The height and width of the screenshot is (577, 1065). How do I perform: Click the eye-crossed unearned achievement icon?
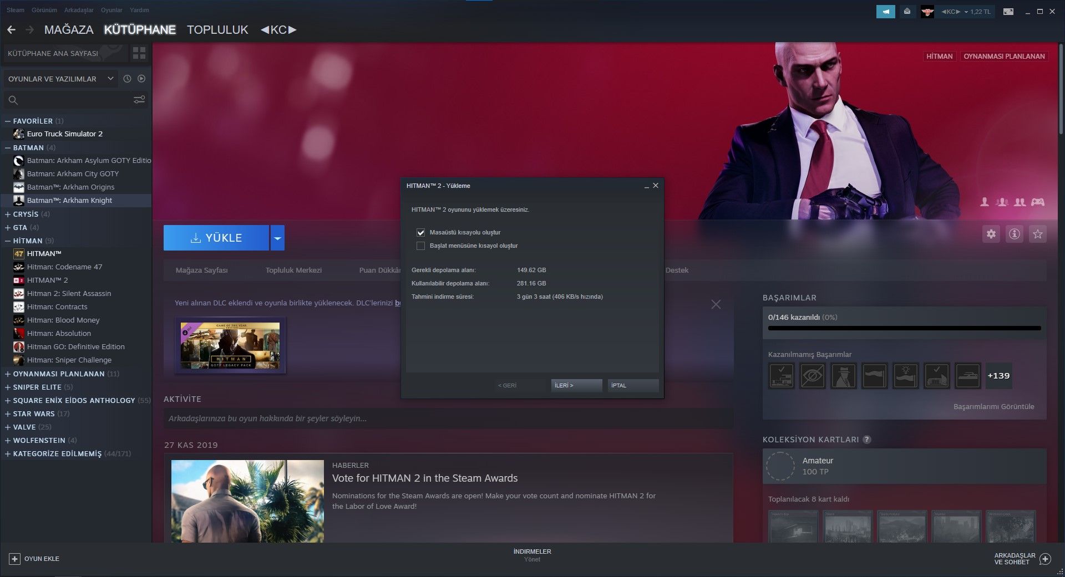[x=813, y=376]
